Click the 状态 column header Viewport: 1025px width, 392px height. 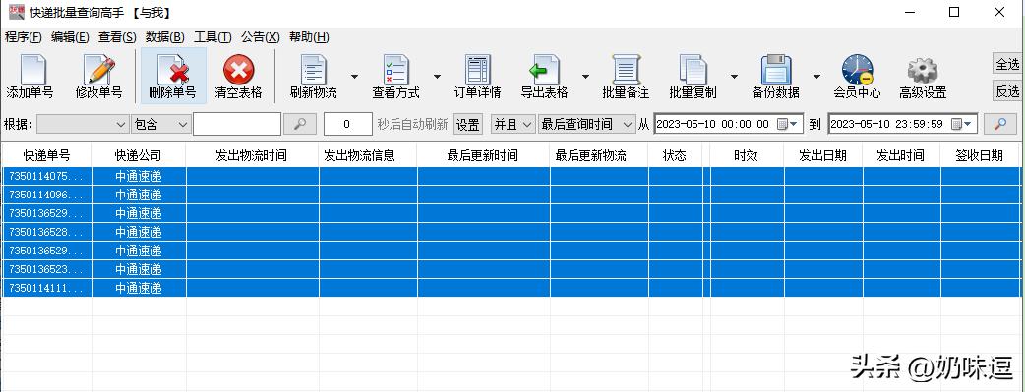coord(675,155)
